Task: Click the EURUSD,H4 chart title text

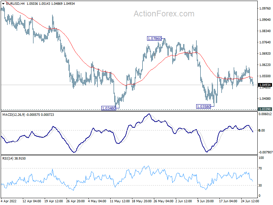Action: pos(15,4)
